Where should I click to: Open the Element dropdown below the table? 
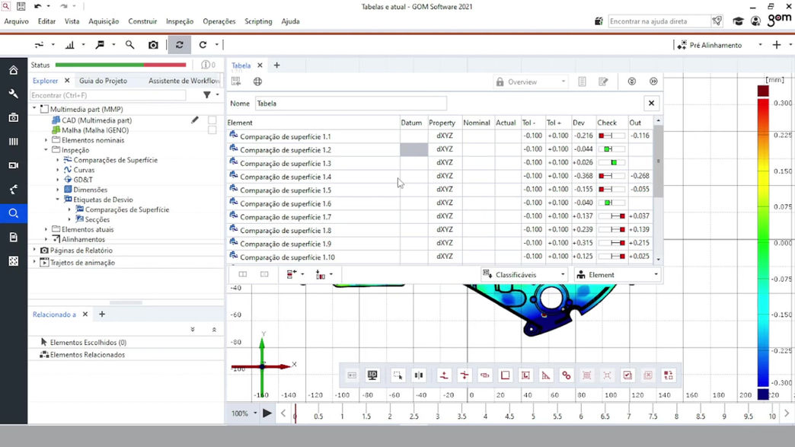[x=617, y=275]
